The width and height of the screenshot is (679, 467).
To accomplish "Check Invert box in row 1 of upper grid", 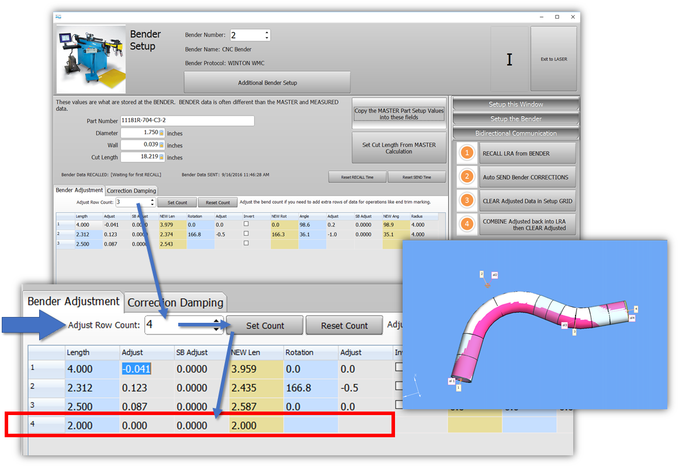I will [x=246, y=224].
